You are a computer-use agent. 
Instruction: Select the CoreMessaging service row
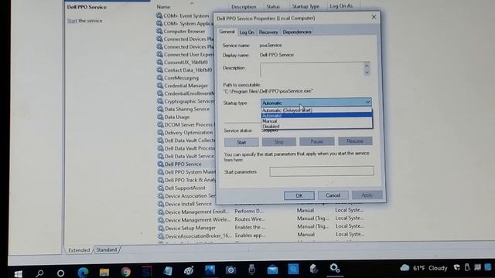tap(182, 77)
